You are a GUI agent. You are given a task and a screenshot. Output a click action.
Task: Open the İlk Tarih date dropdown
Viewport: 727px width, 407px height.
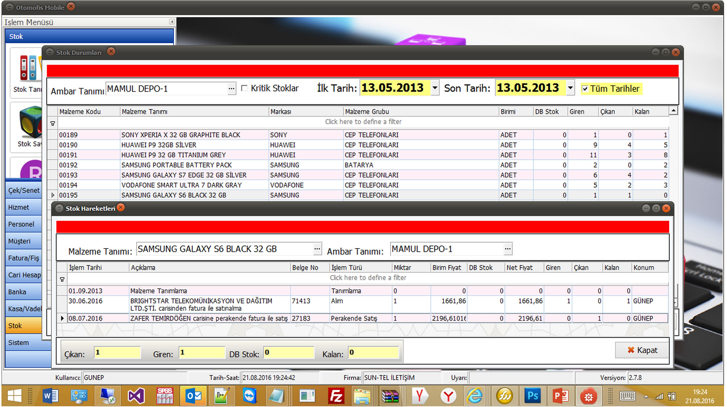pyautogui.click(x=435, y=88)
